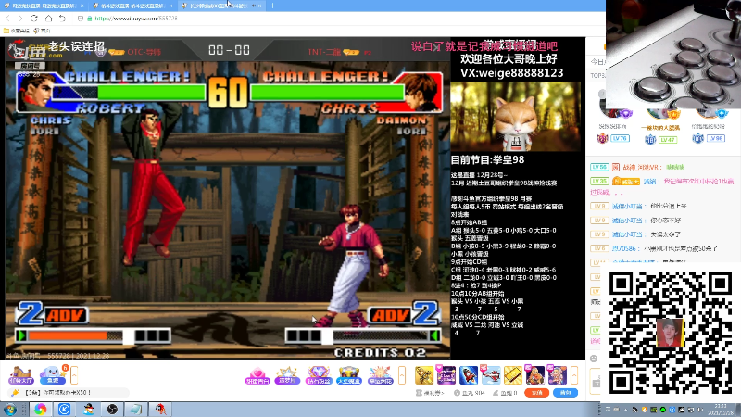Open the treasure chest activity icon
This screenshot has width=741, height=417.
click(349, 375)
